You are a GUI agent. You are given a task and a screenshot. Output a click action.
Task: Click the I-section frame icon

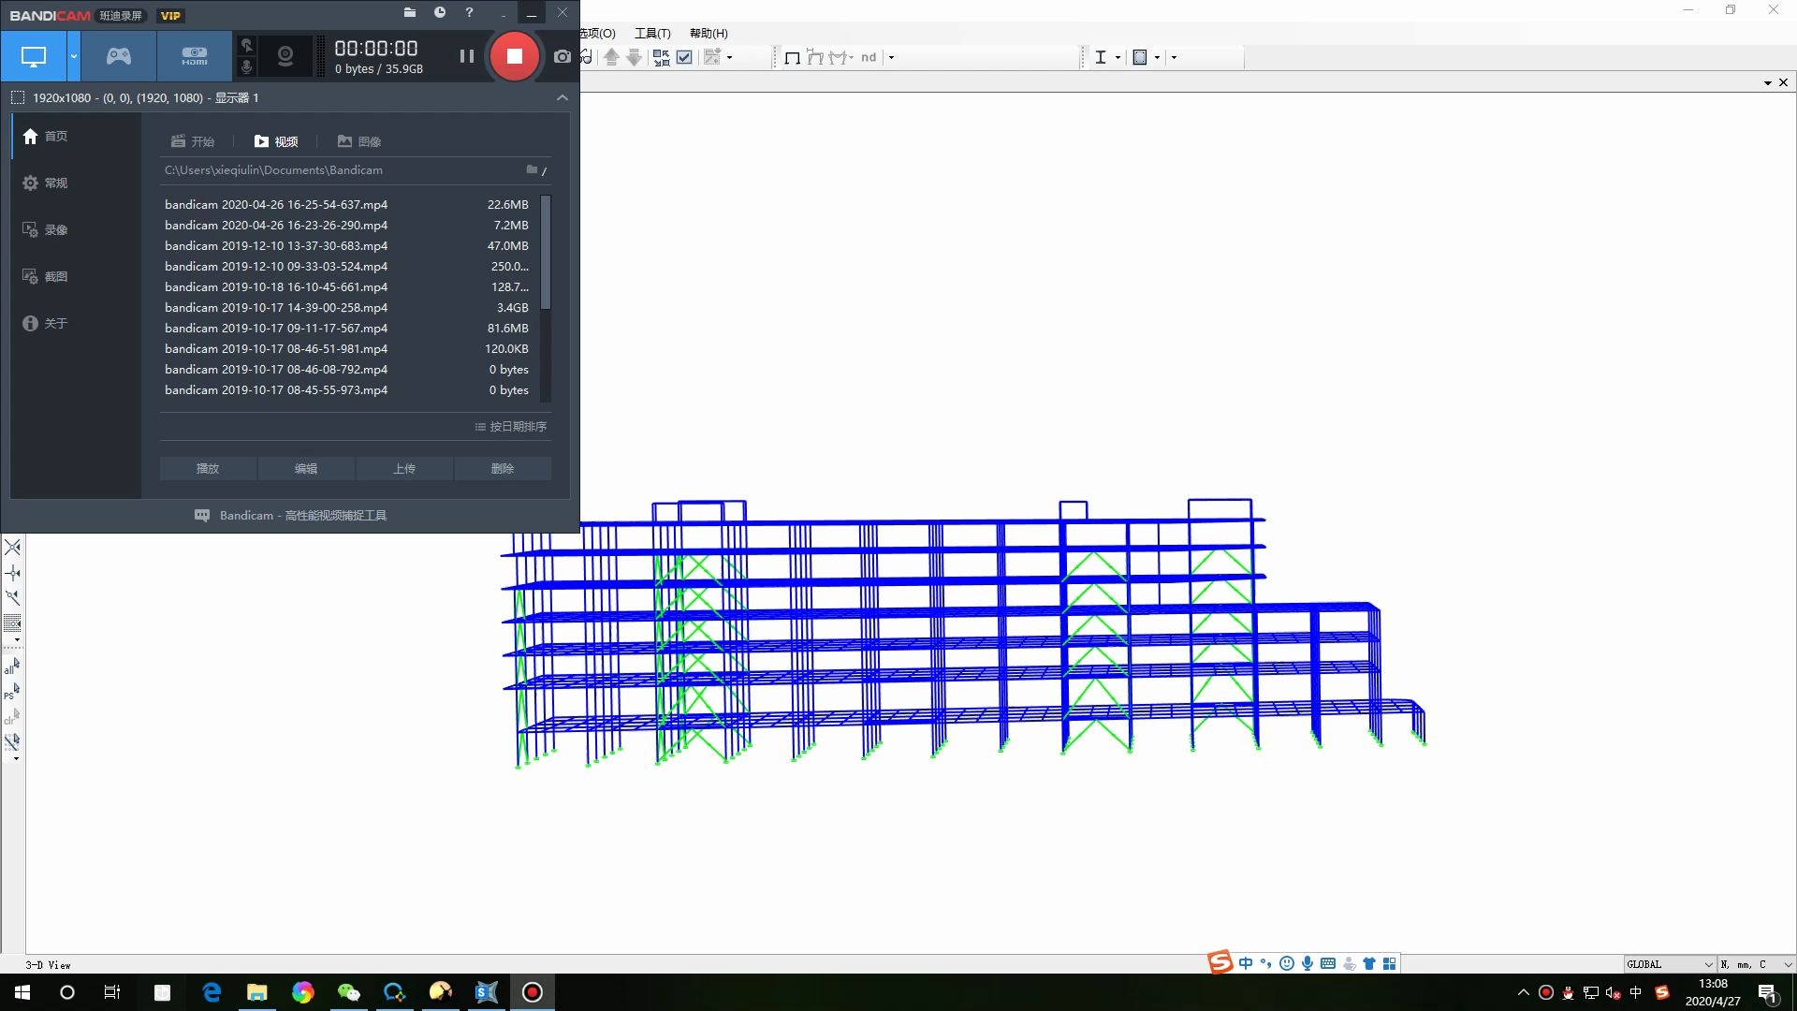pyautogui.click(x=1101, y=57)
